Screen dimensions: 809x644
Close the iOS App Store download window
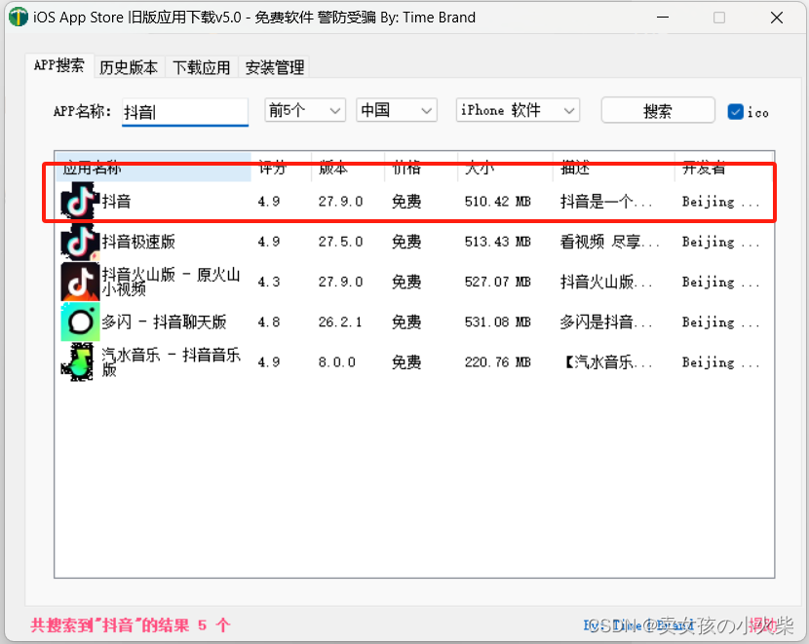777,18
